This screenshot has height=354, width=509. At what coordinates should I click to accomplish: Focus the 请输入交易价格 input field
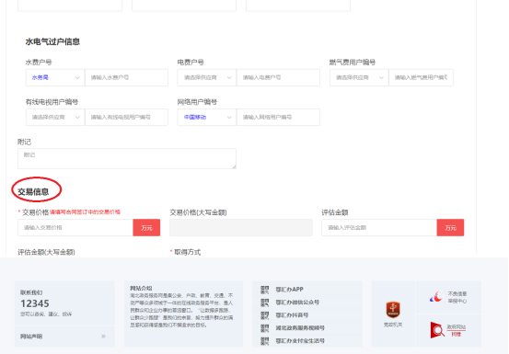[75, 228]
